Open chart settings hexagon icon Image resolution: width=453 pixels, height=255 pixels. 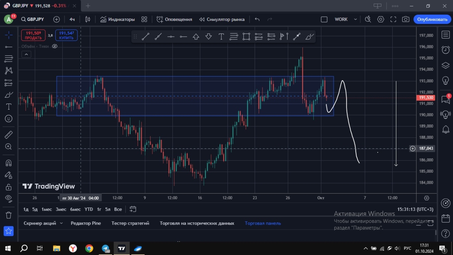381,19
